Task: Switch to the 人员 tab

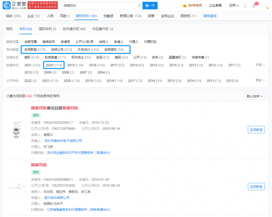Action: (x=50, y=16)
